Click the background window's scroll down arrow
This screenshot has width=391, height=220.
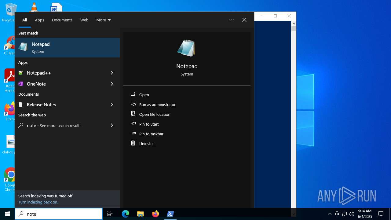[294, 214]
